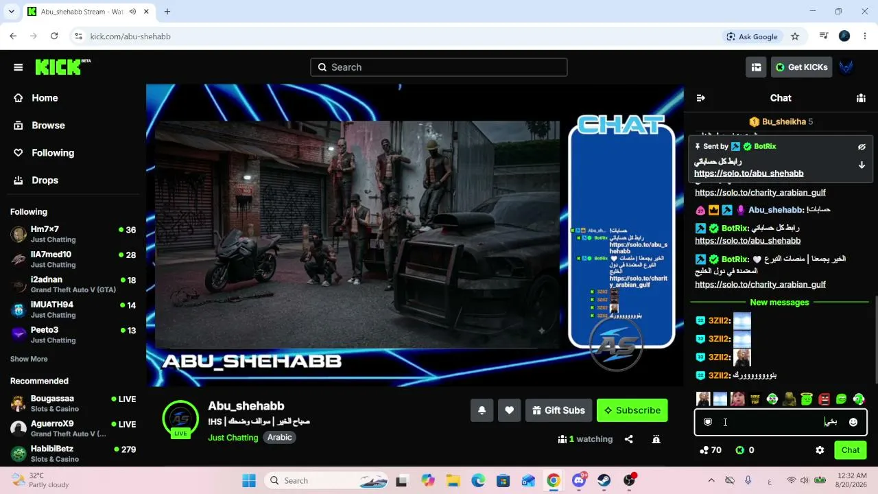Image resolution: width=878 pixels, height=494 pixels.
Task: Go to Home in sidebar
Action: (73, 98)
